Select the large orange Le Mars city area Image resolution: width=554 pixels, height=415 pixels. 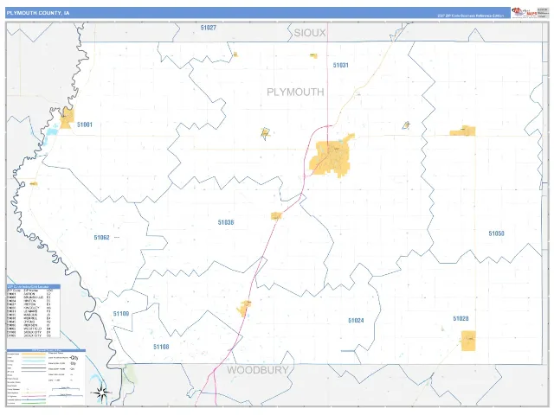pyautogui.click(x=331, y=156)
